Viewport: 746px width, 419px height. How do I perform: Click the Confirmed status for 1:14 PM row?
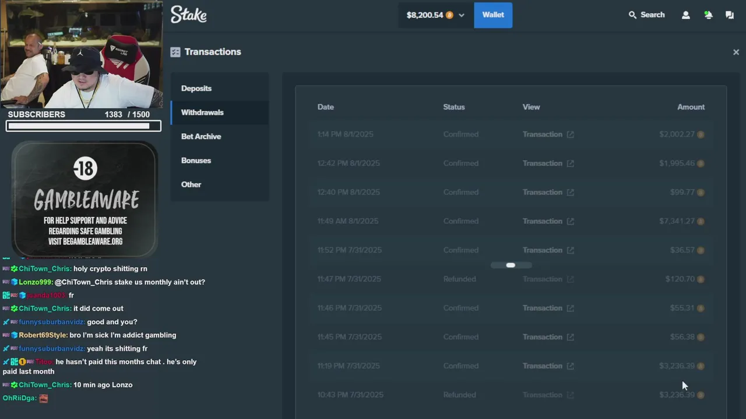click(x=460, y=134)
